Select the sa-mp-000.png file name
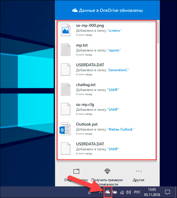 pyautogui.click(x=90, y=26)
